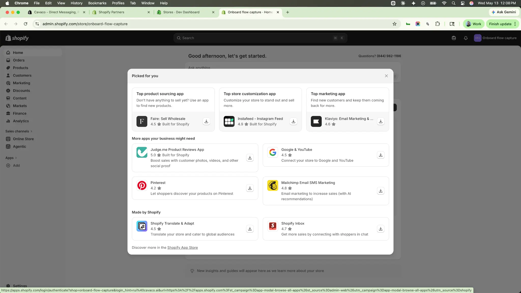Reload the current page

(25, 24)
